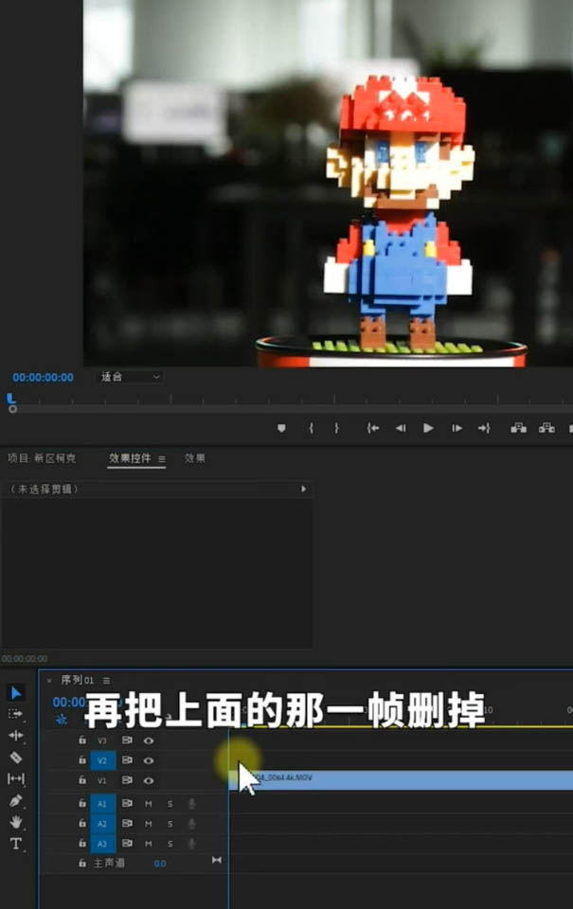This screenshot has height=909, width=573.
Task: Click the Mark In brace button
Action: [x=312, y=428]
